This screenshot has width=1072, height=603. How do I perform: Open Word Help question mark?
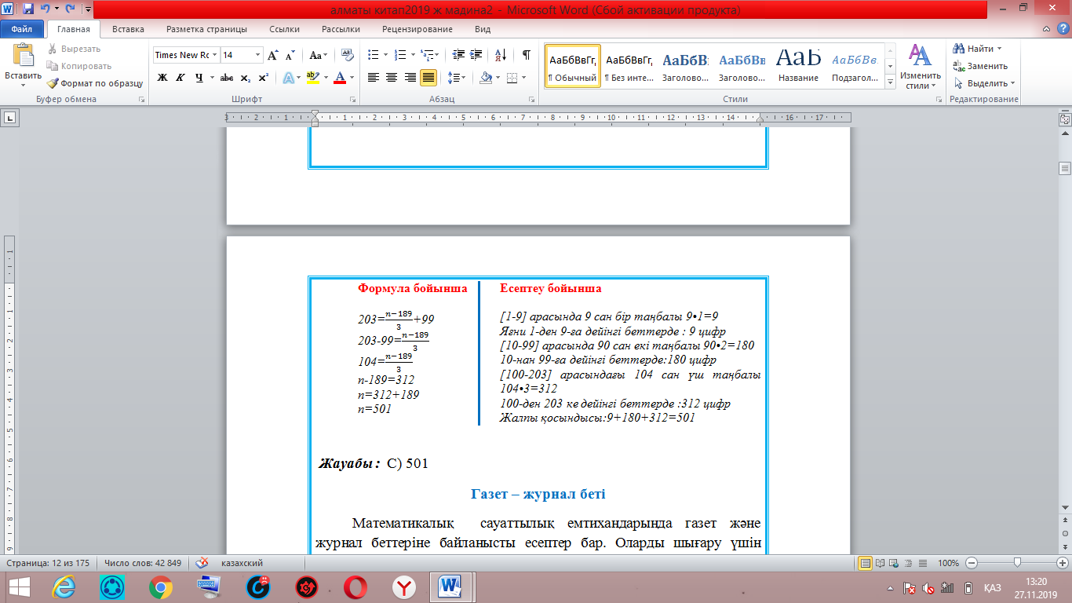(x=1062, y=29)
